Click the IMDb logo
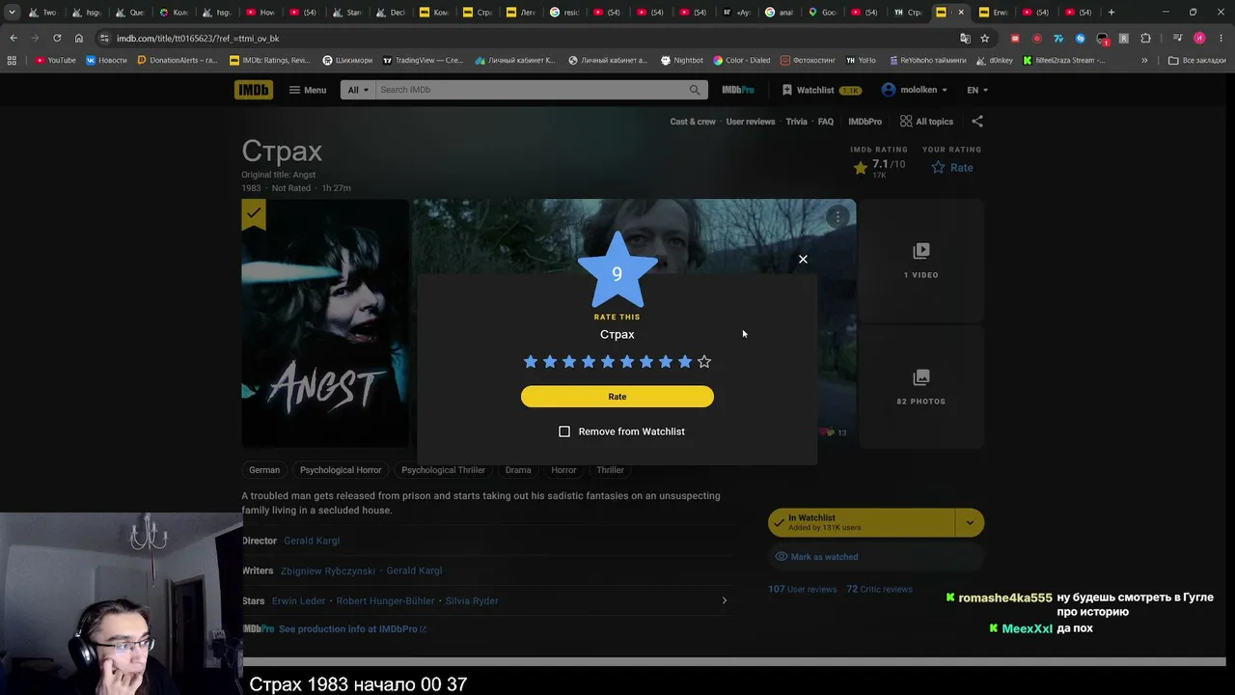1235x695 pixels. click(254, 90)
